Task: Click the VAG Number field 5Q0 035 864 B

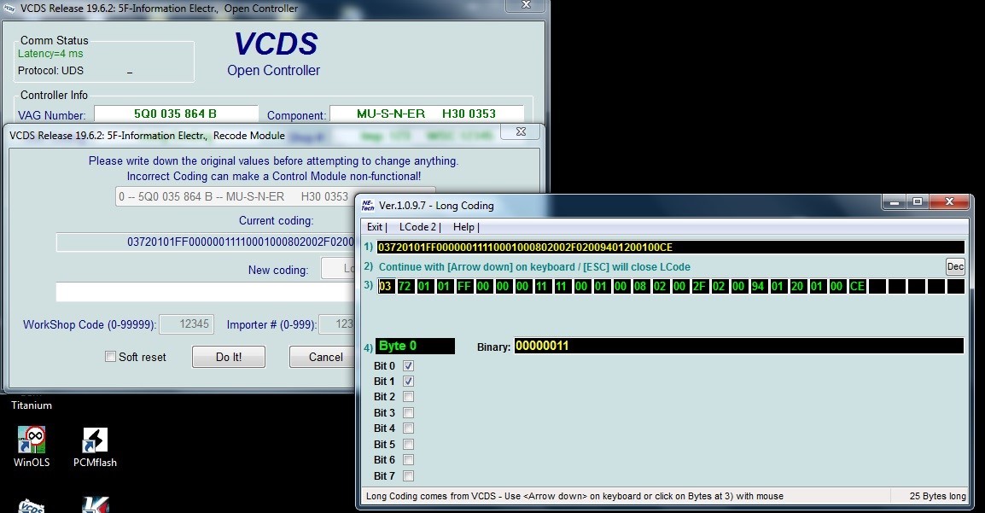Action: [176, 114]
